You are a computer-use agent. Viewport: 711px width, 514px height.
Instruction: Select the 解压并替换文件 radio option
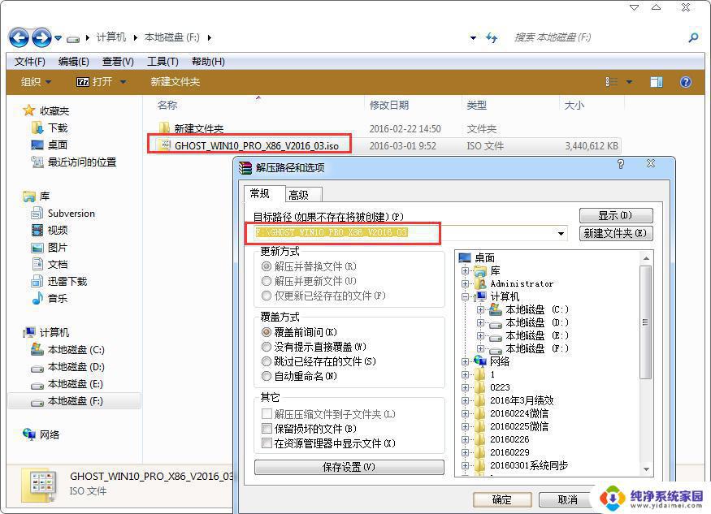point(267,266)
